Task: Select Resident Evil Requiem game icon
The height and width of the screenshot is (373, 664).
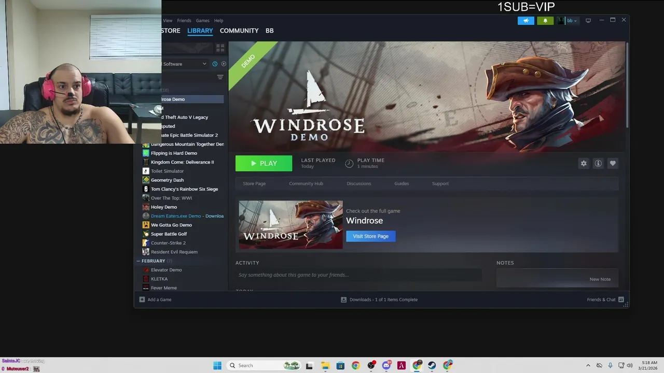Action: [x=146, y=252]
